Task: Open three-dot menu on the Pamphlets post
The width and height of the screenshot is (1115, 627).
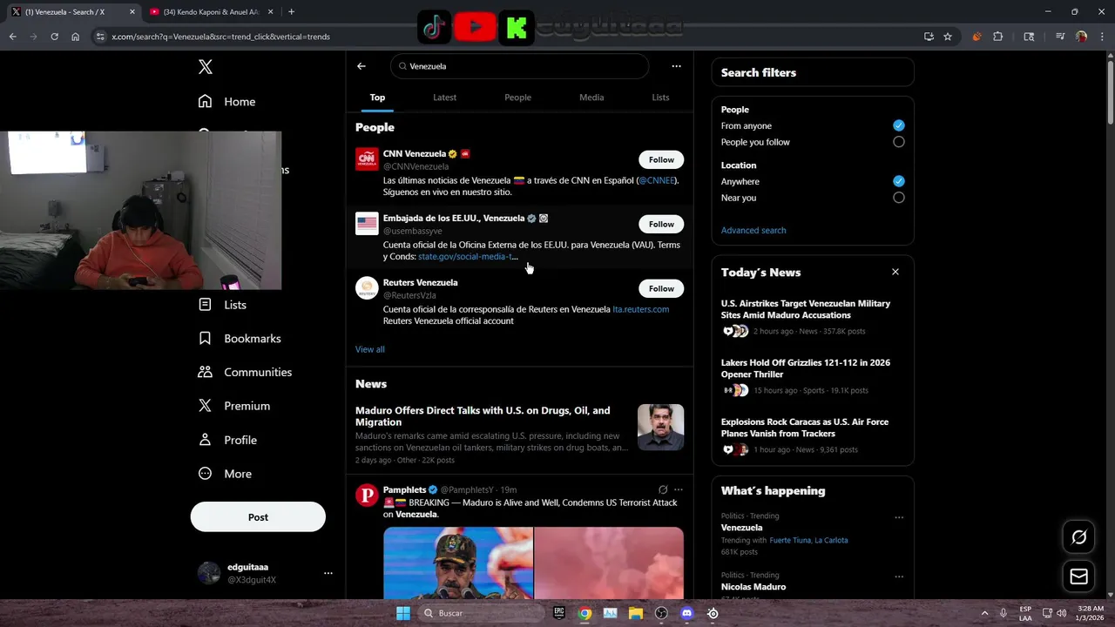Action: pos(679,490)
